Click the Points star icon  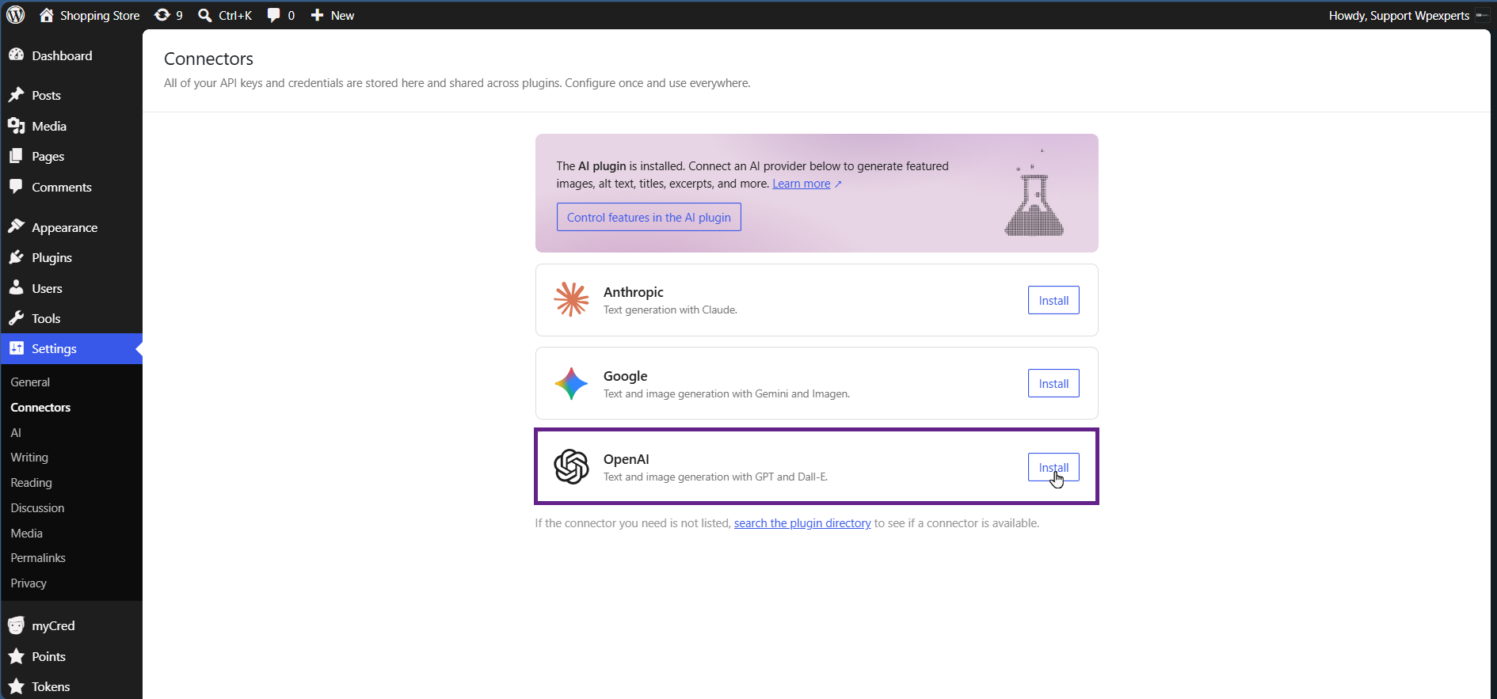16,656
